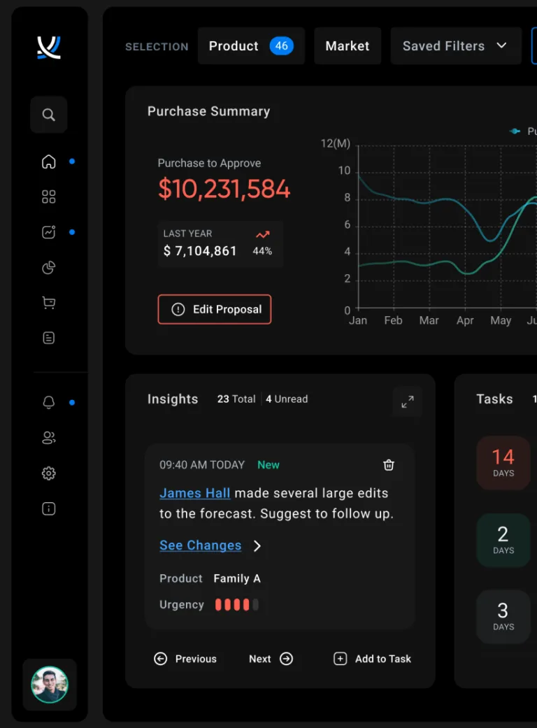Open the shopping cart section
Viewport: 537px width, 728px height.
click(x=48, y=302)
